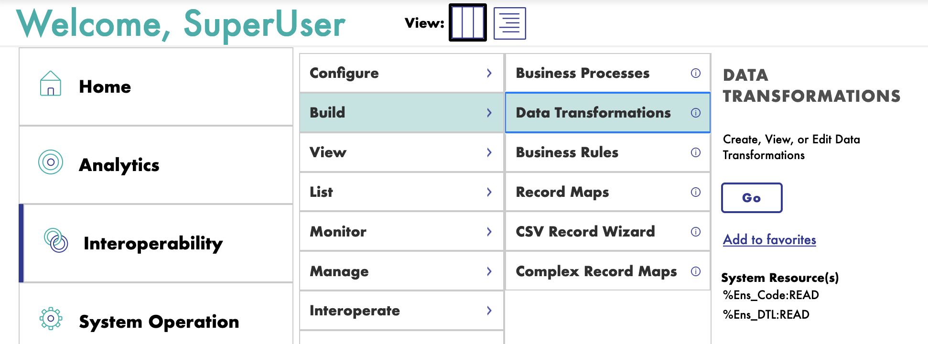Click the Home house icon
The image size is (928, 344).
50,84
